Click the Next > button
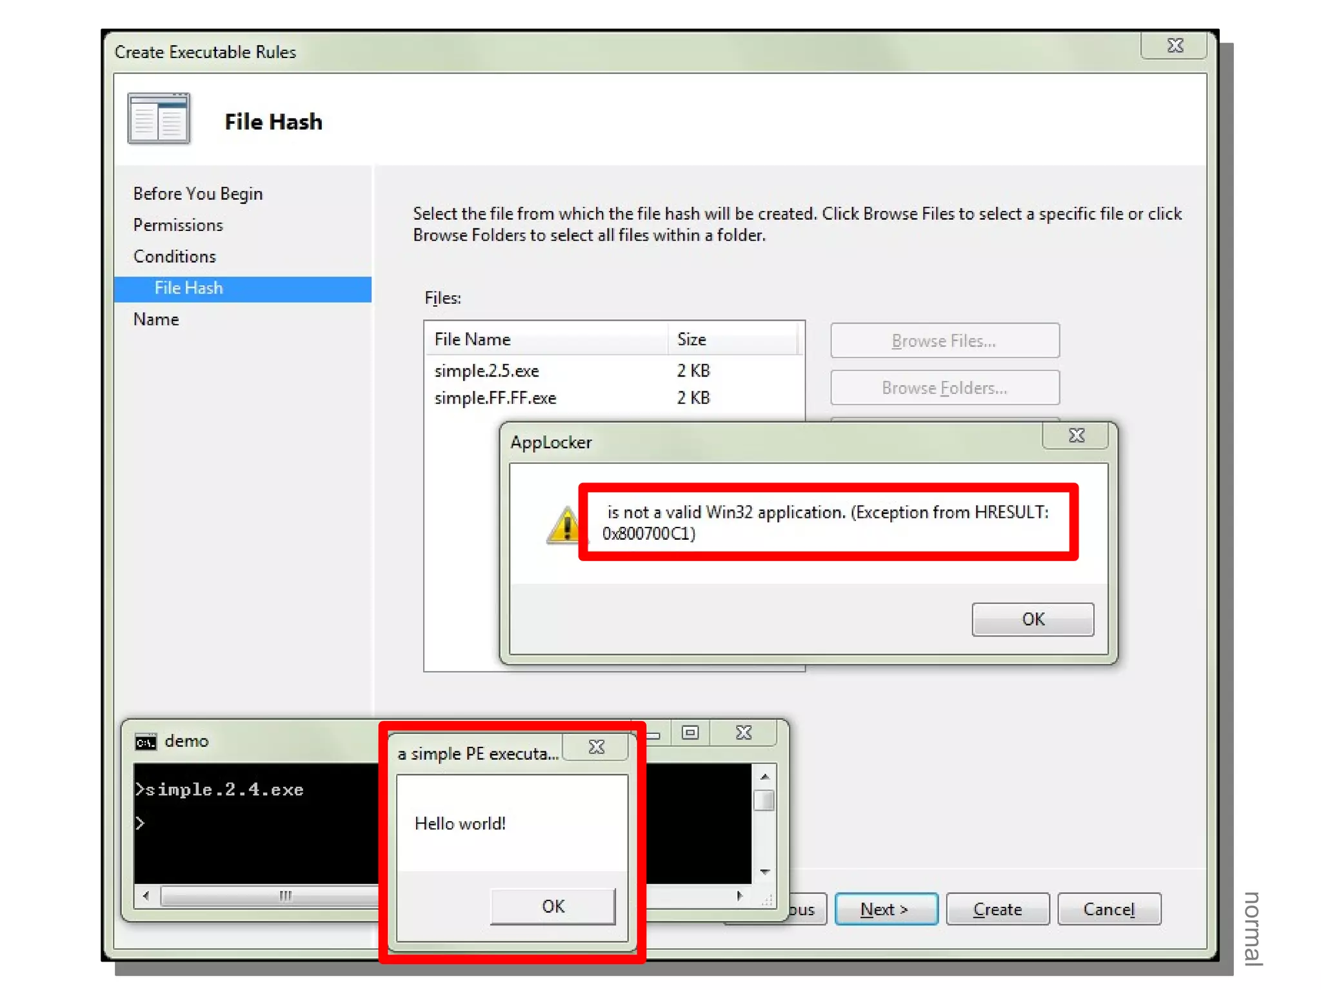The image size is (1321, 990). tap(886, 909)
